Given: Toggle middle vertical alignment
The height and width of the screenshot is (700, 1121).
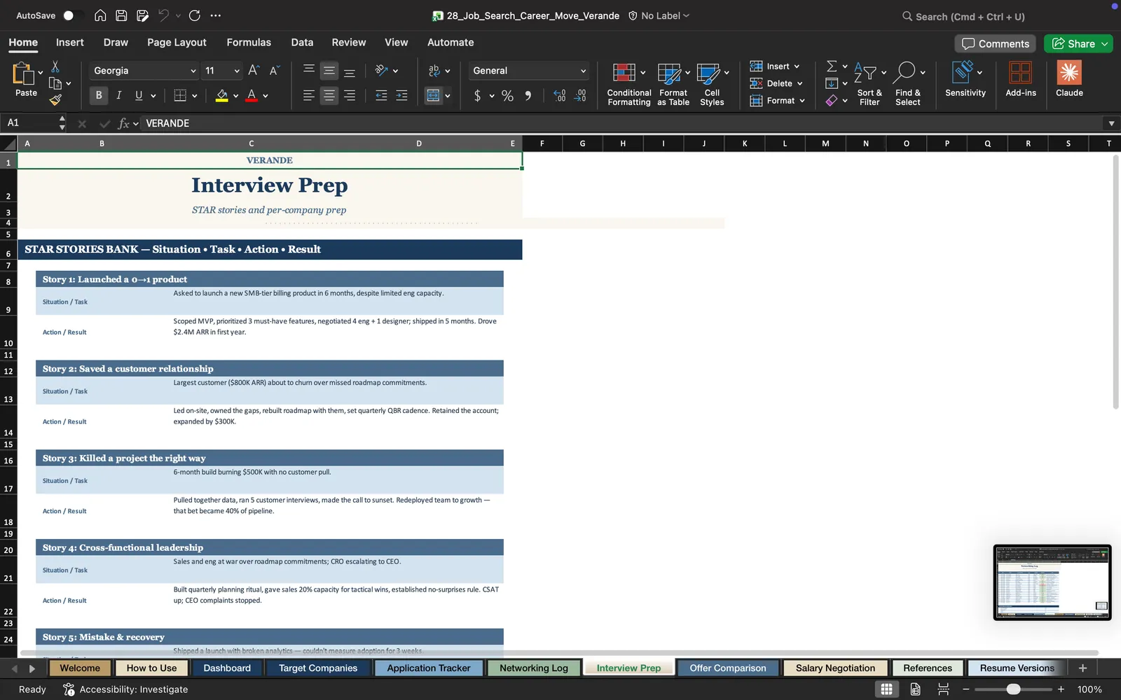Looking at the screenshot, I should [x=329, y=70].
